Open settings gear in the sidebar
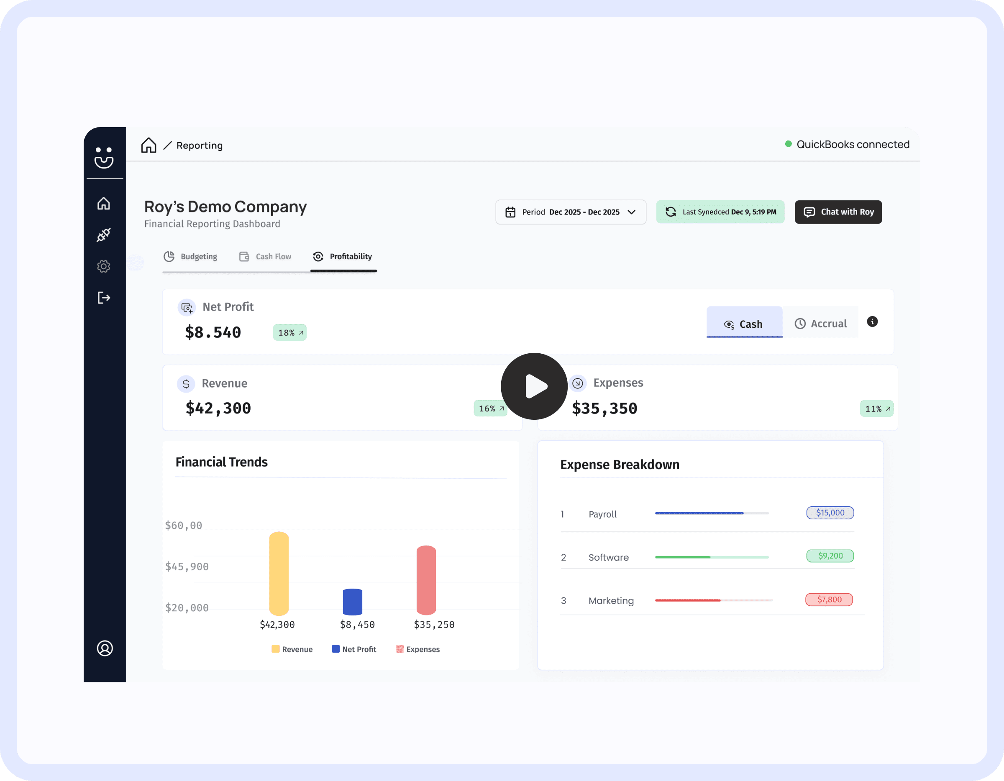Screen dimensions: 1004x781 [x=104, y=266]
